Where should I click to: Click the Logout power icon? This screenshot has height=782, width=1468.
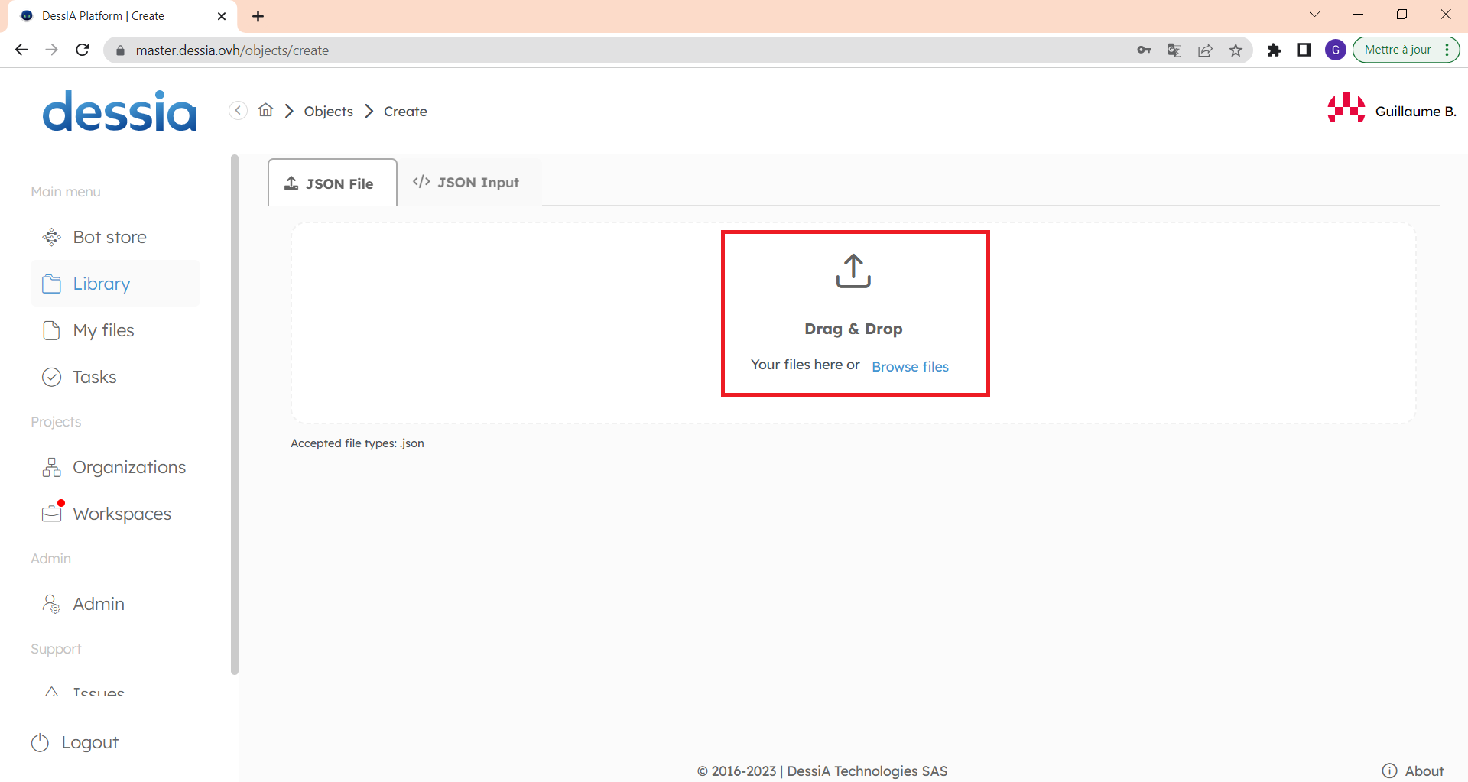tap(40, 742)
